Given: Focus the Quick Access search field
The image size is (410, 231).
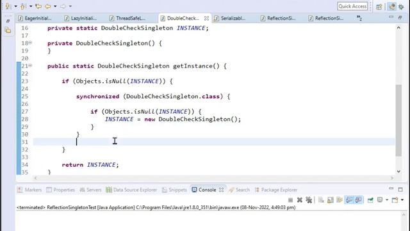Looking at the screenshot, I should (352, 6).
